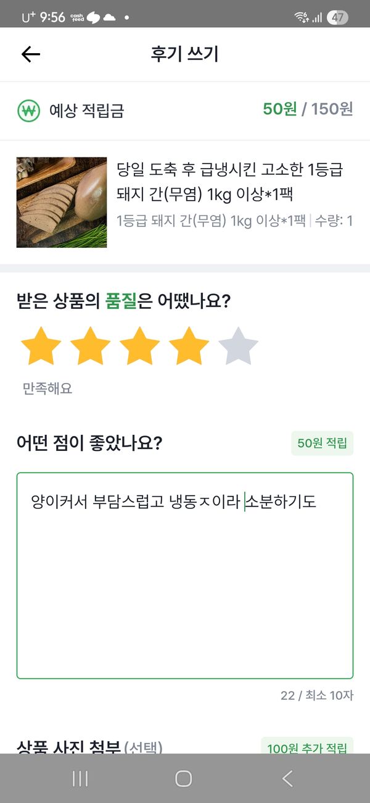The width and height of the screenshot is (370, 803).
Task: Tap the 100원 추가 적립 badge
Action: click(x=307, y=748)
